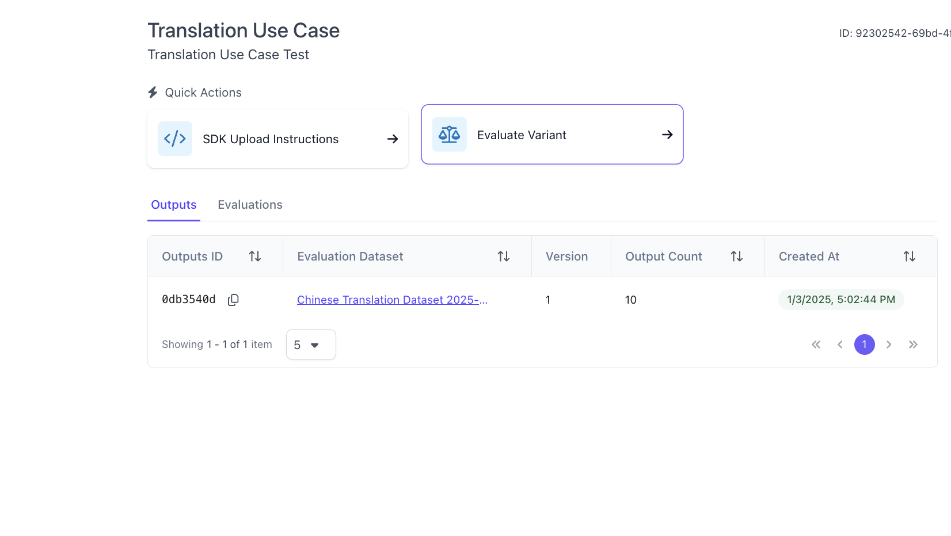Sort by Created At column
The image size is (951, 536).
pyautogui.click(x=910, y=256)
